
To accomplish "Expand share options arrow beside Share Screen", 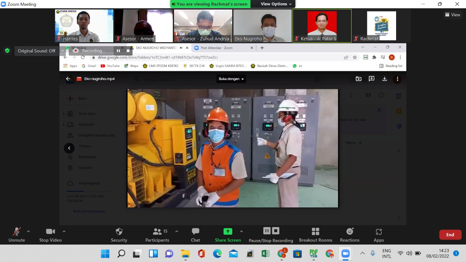I will click(241, 231).
